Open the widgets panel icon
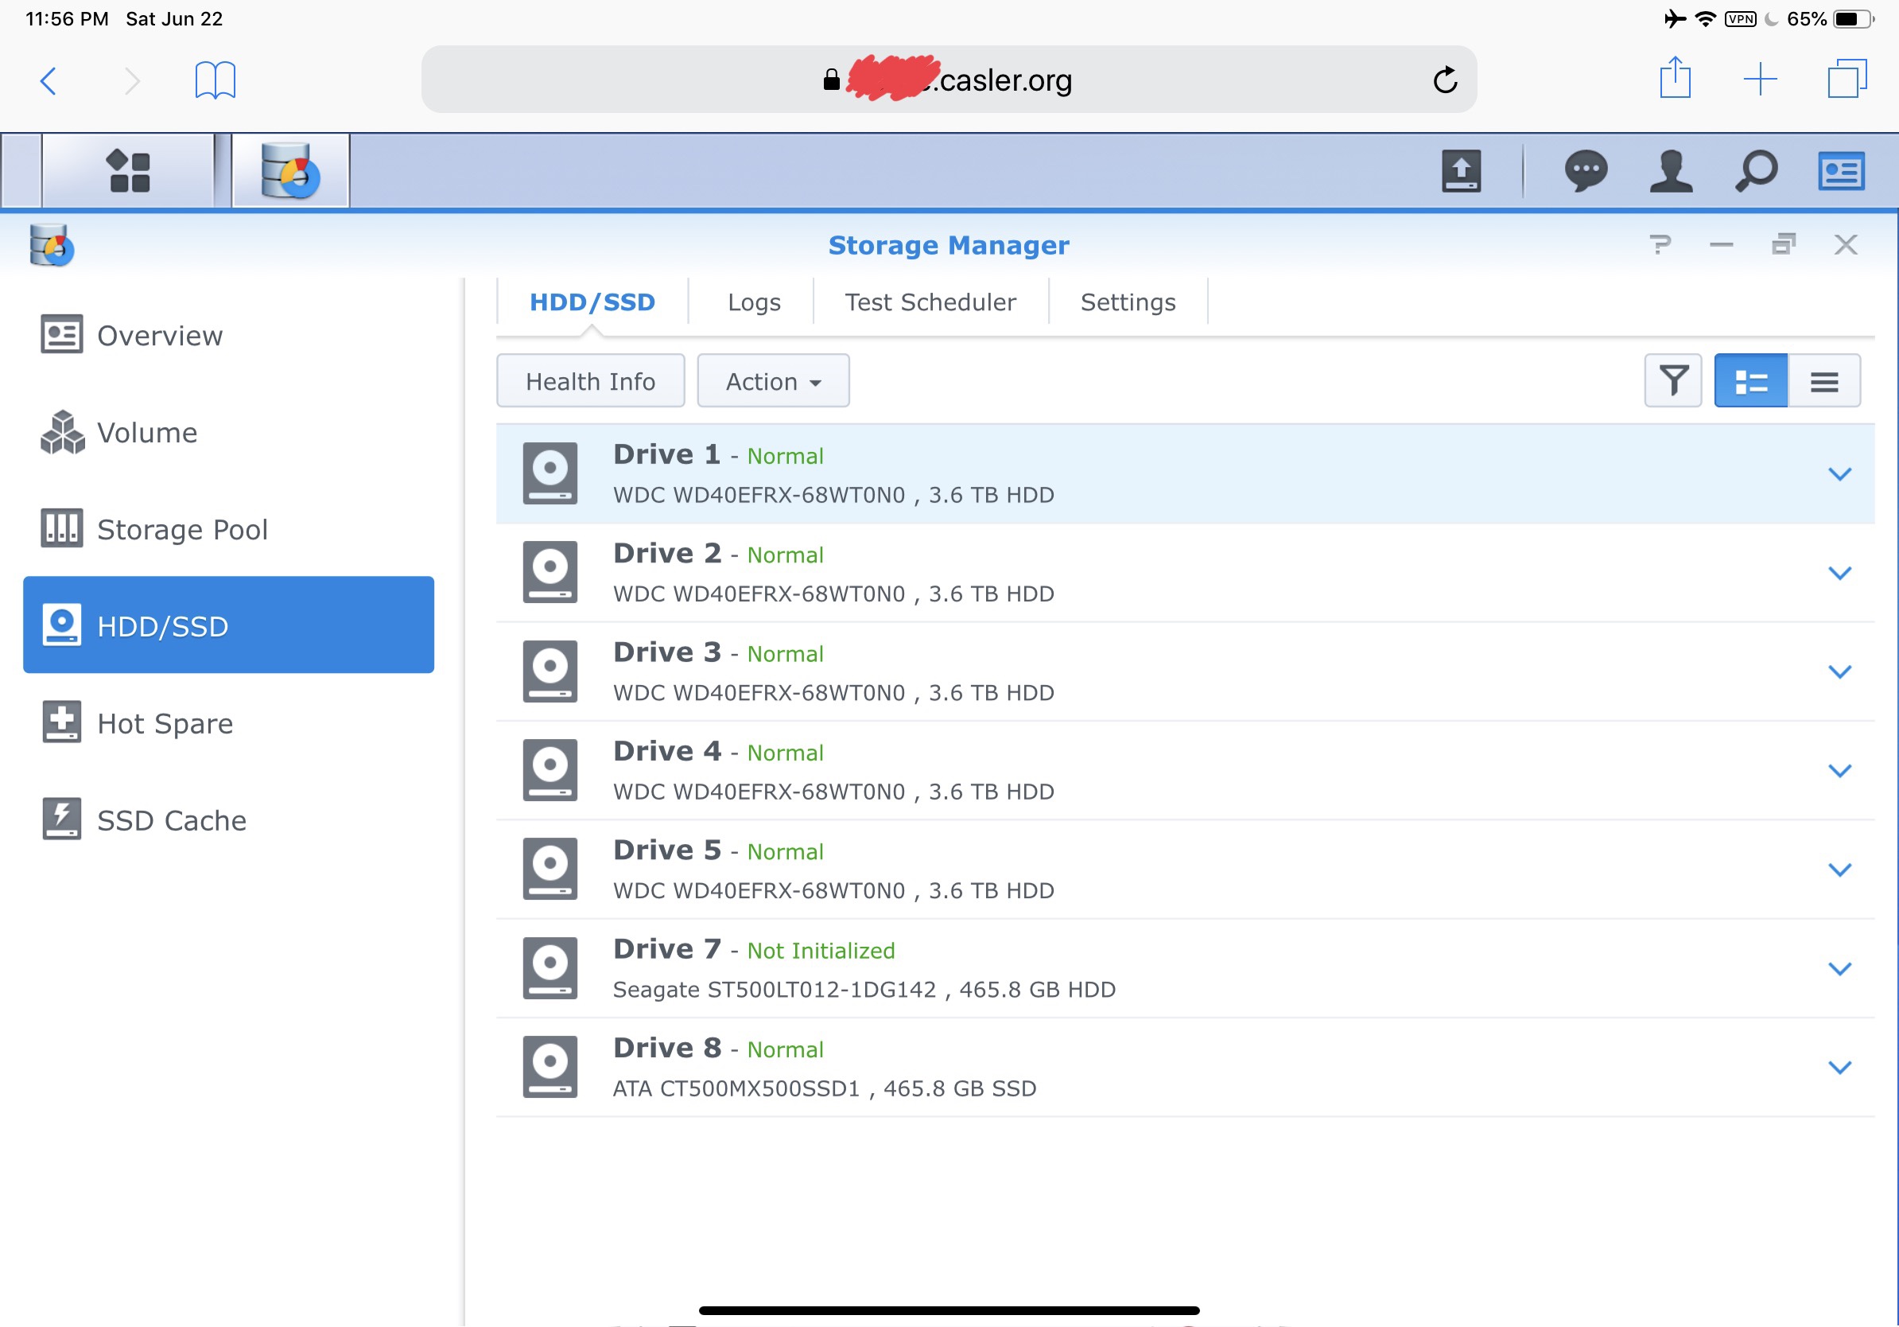Screen dimensions: 1899x1327 coord(1840,171)
